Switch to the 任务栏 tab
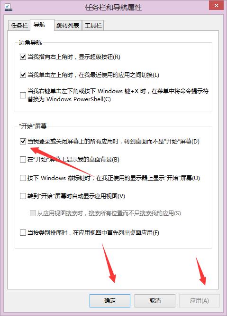Image resolution: width=227 pixels, height=316 pixels. tap(19, 26)
